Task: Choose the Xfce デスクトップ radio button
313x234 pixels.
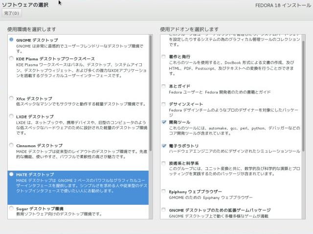Action: [11, 98]
